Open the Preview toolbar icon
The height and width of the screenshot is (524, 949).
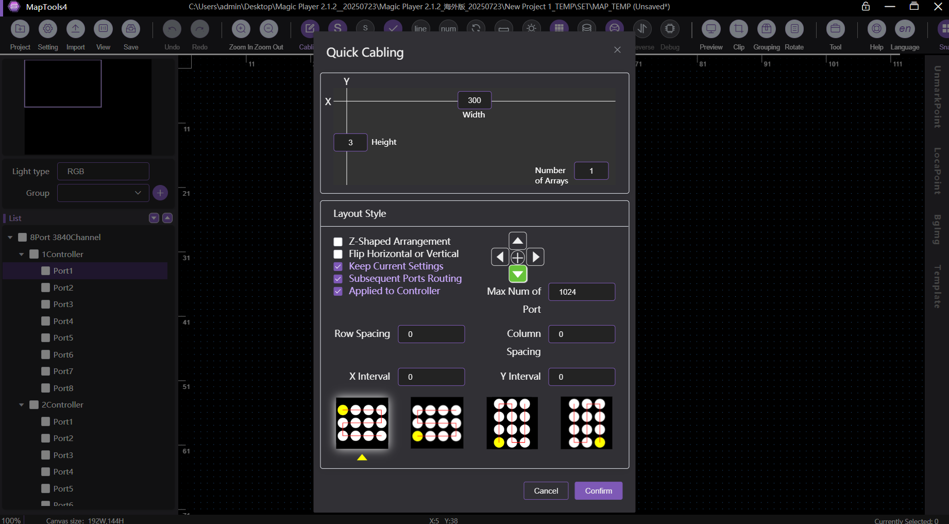711,29
